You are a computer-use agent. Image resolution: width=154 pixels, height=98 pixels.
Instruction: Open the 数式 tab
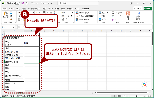pyautogui.click(x=44, y=9)
